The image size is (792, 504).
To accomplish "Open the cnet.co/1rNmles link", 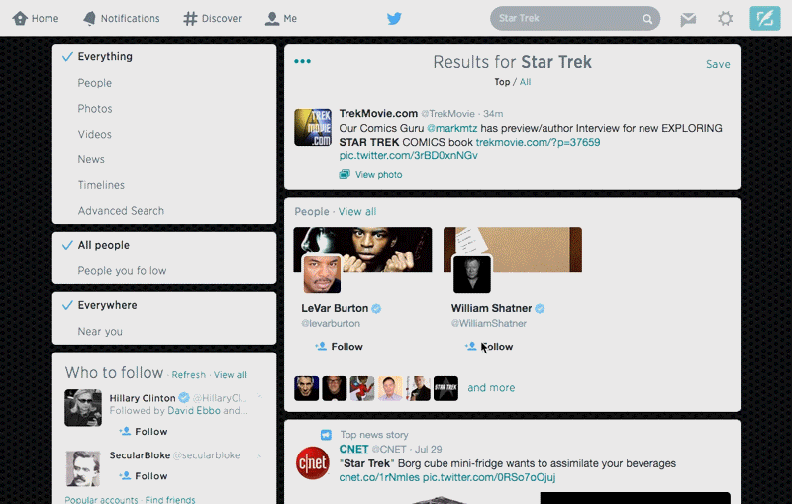I will pyautogui.click(x=379, y=477).
